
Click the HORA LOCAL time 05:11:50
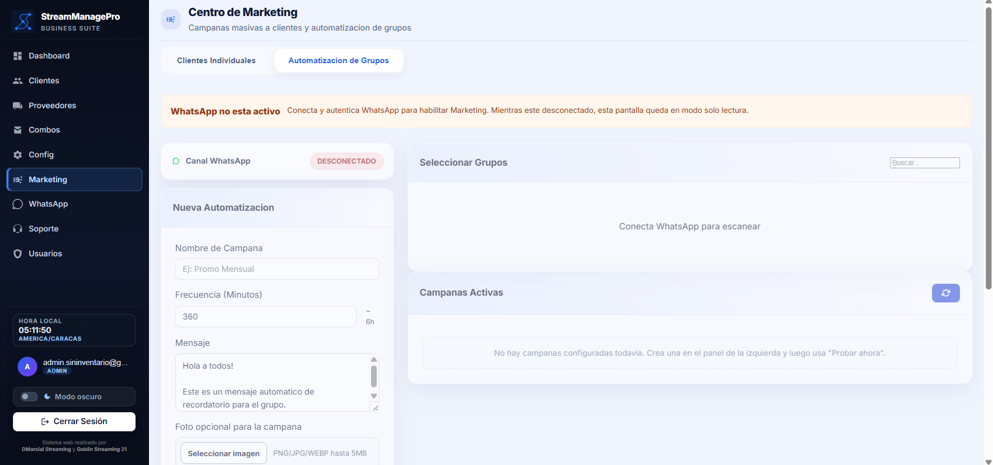[35, 330]
